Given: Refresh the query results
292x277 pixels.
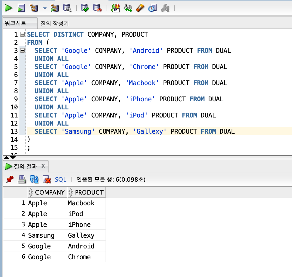Looking at the screenshot, I should pos(34,179).
